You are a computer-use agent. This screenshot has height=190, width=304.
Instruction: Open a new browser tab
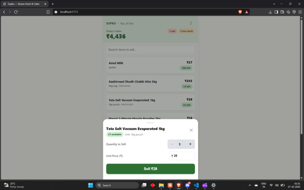click(x=52, y=4)
